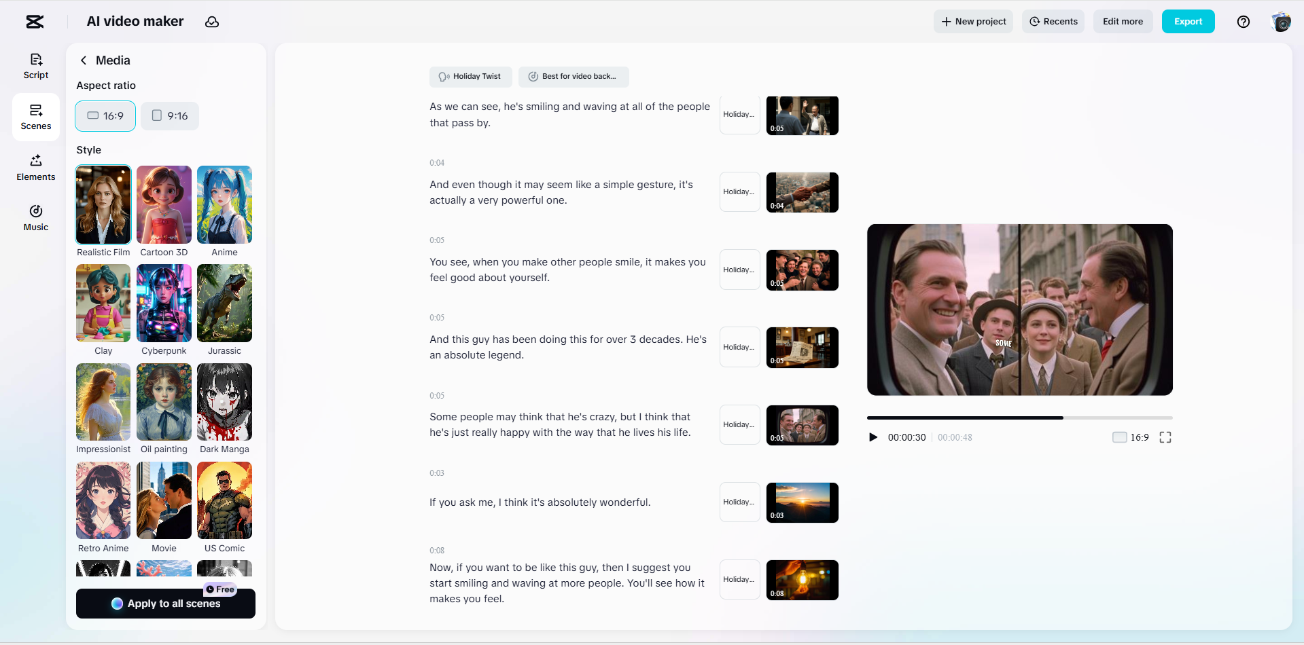Screen dimensions: 1304x645
Task: Open help via the question mark icon
Action: click(1244, 21)
